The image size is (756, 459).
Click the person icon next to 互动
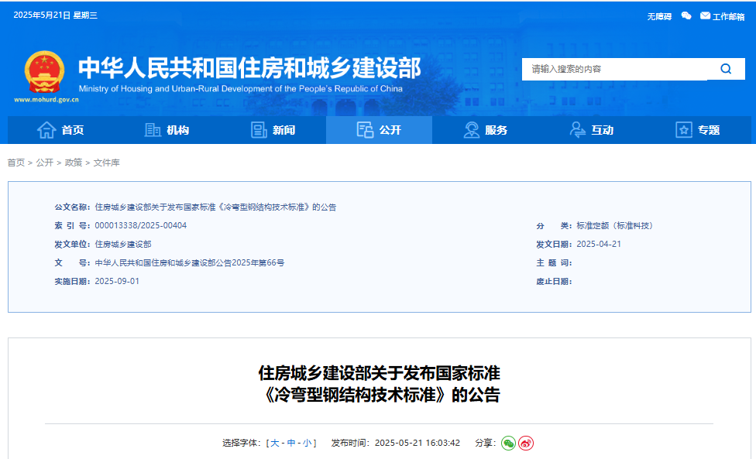(577, 130)
